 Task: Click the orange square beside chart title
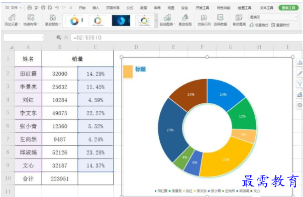[x=128, y=72]
